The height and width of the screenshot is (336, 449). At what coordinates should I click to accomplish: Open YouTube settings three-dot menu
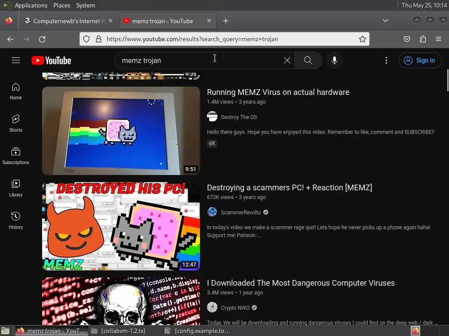(x=386, y=60)
